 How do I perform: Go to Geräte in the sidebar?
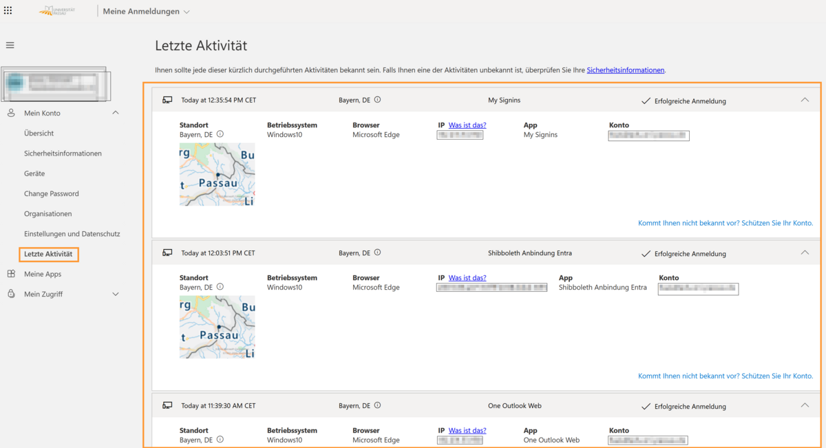pyautogui.click(x=34, y=173)
